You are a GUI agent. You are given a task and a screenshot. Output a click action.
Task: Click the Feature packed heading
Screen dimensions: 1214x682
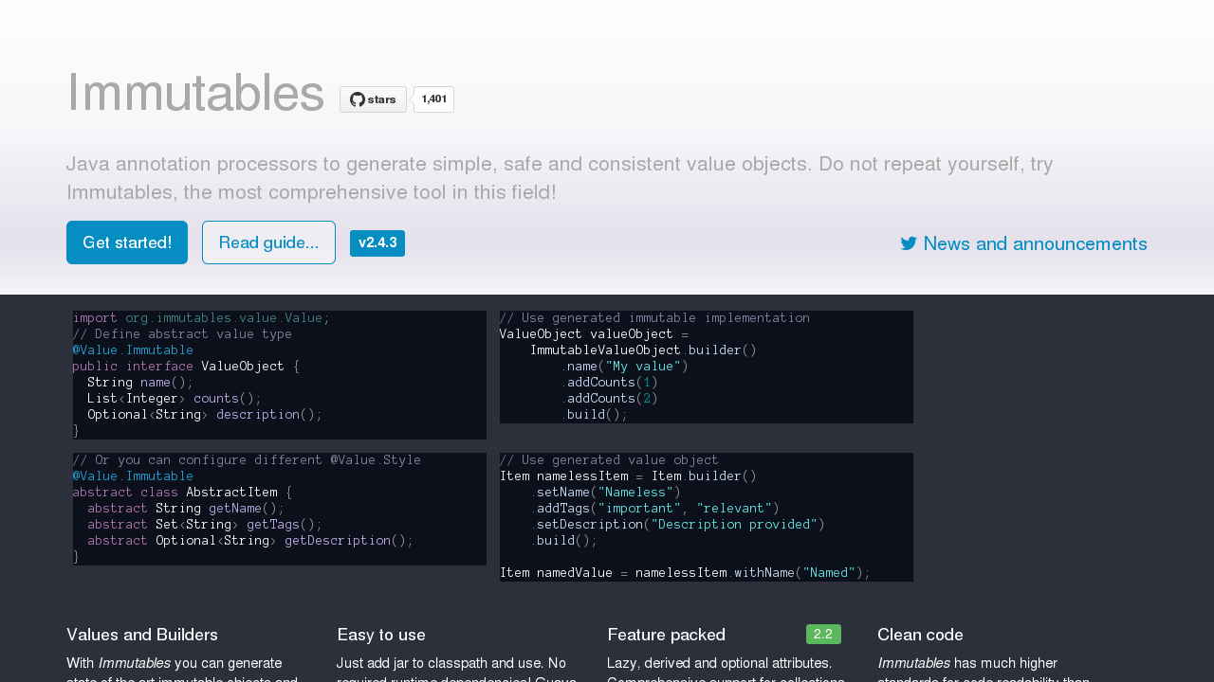667,635
